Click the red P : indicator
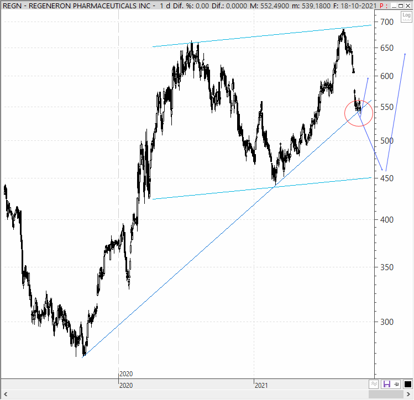This screenshot has height=400, width=414. click(x=384, y=6)
